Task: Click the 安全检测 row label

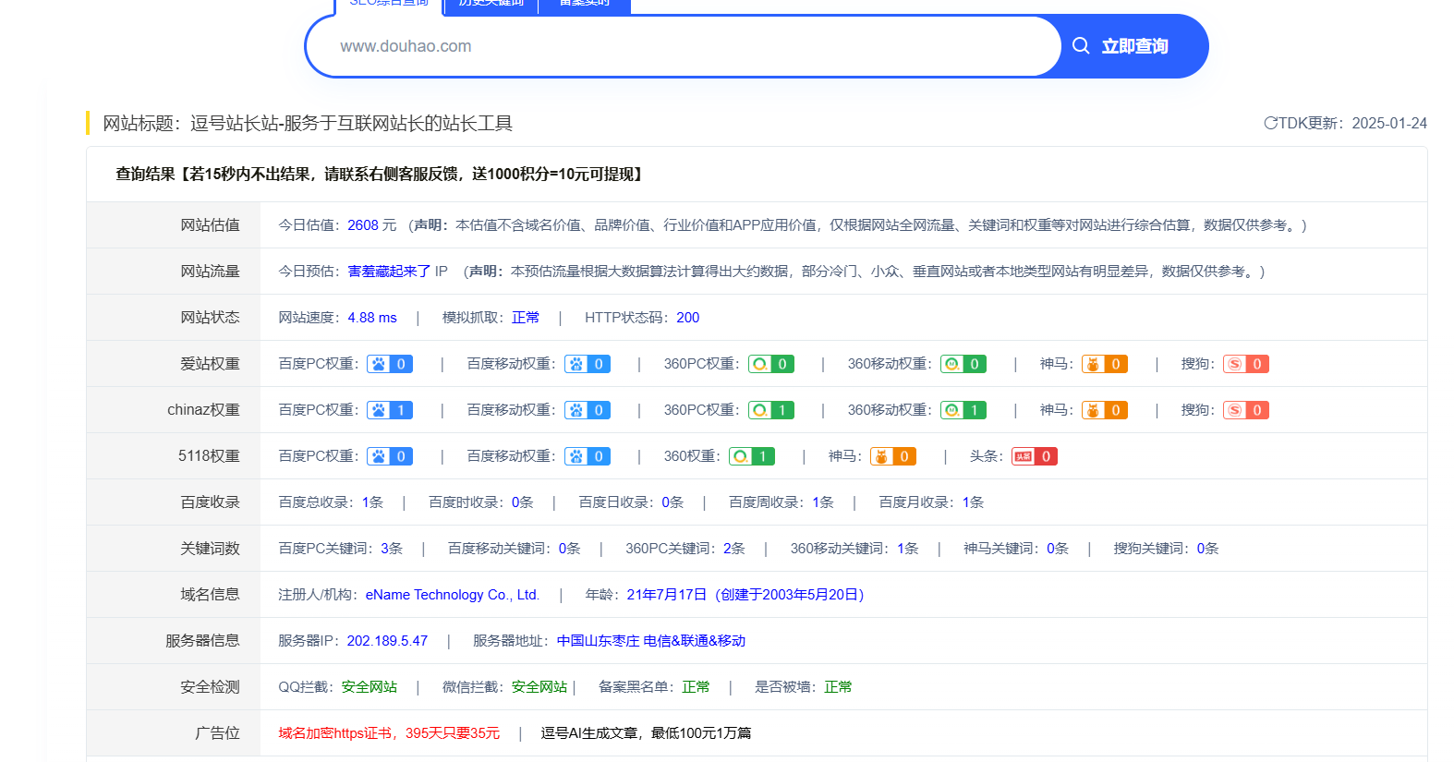Action: pyautogui.click(x=210, y=687)
